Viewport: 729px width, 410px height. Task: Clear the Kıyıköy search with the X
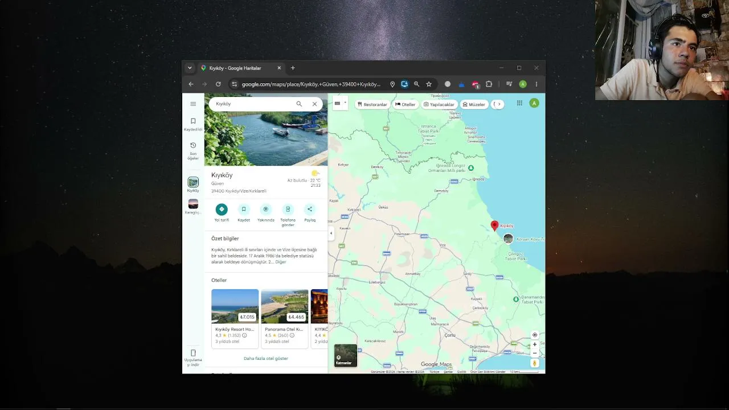[314, 104]
